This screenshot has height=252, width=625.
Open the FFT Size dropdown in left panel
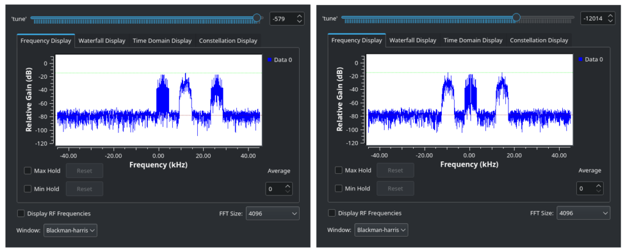click(272, 214)
